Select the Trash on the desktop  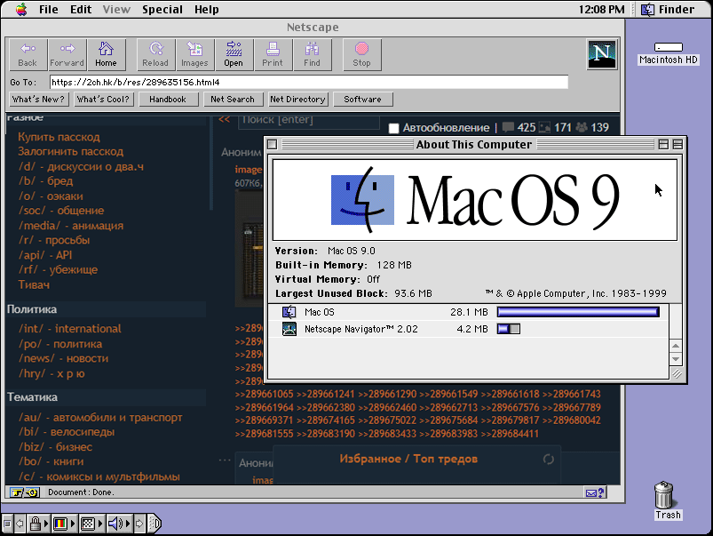668,500
